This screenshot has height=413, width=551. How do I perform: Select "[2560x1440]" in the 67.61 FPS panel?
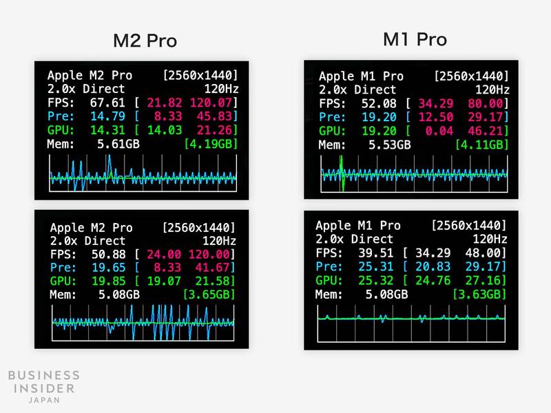click(x=200, y=75)
